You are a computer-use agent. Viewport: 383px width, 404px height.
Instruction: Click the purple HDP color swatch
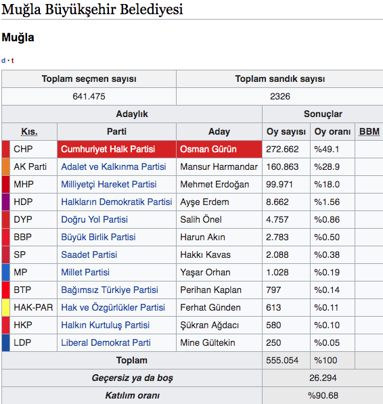pyautogui.click(x=6, y=202)
